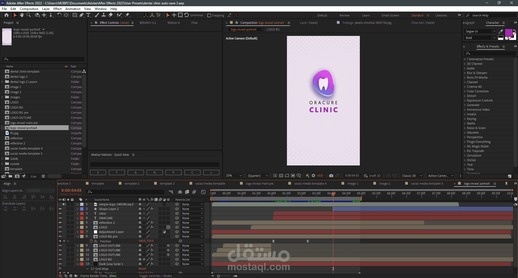Toggle the timeline Motion Blur enable button
Image resolution: width=518 pixels, height=278 pixels.
[x=194, y=192]
